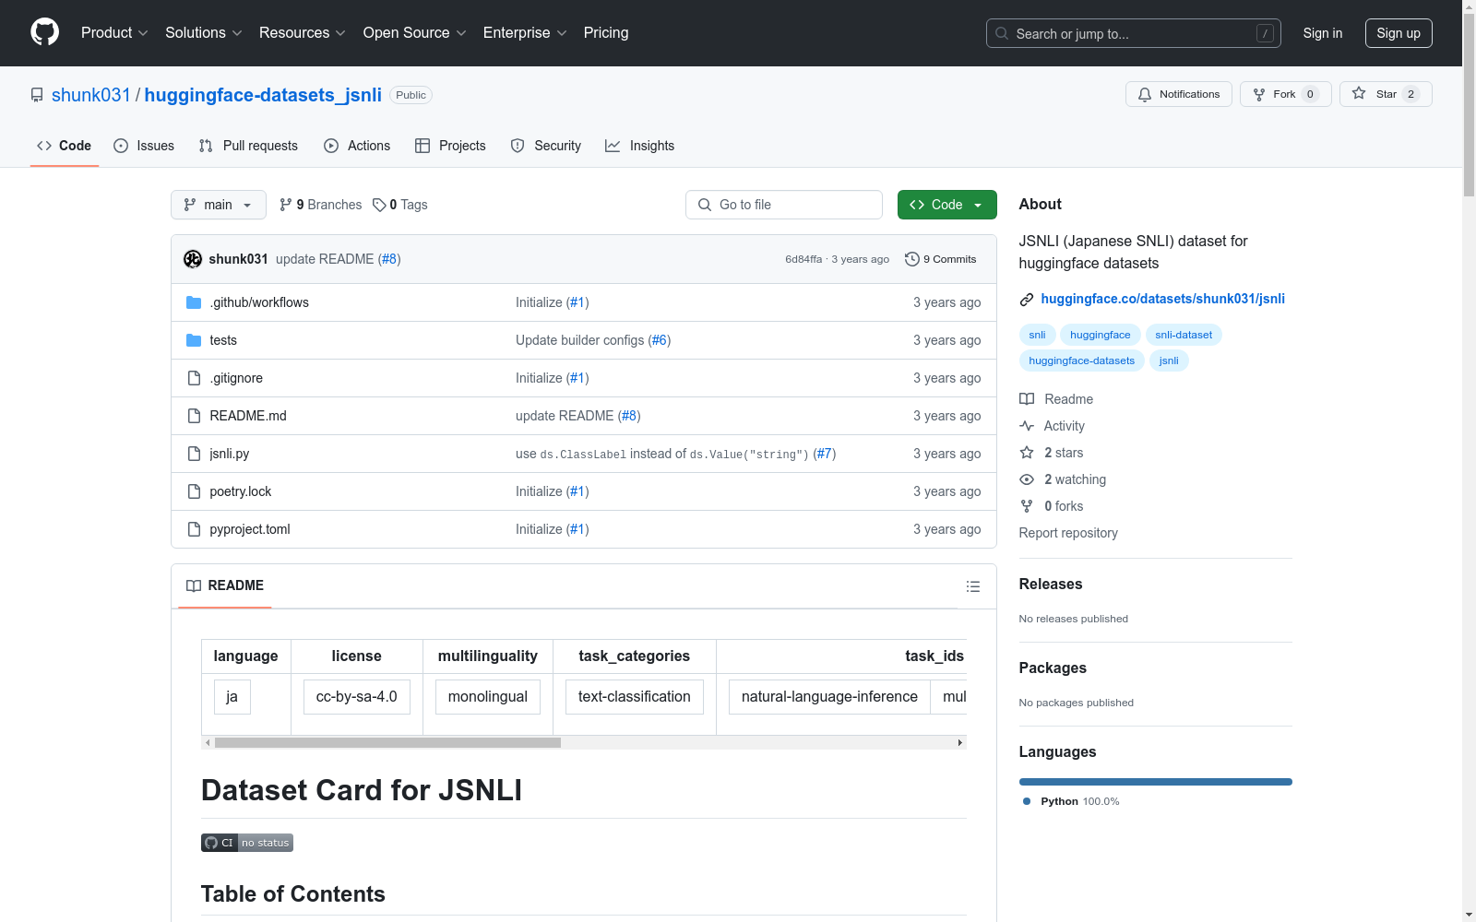
Task: View the 0 Tags list
Action: (x=400, y=205)
